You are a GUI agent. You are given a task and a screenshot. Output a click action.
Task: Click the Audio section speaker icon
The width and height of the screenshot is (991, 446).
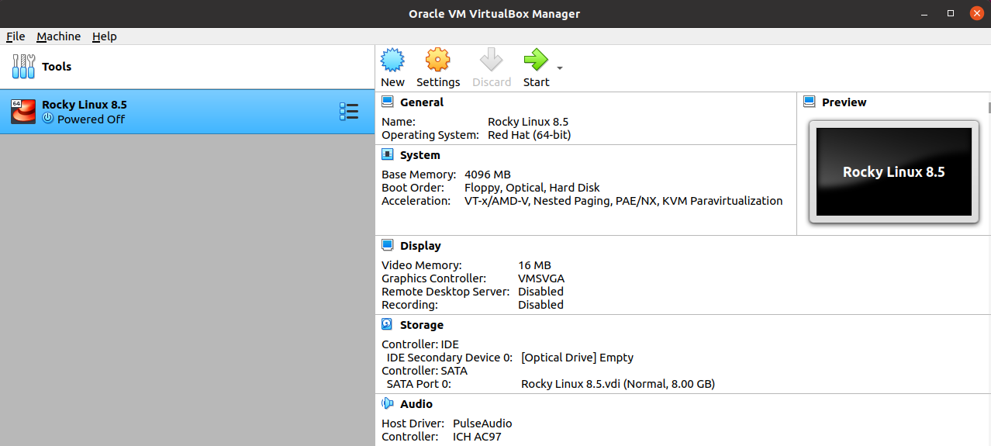[388, 404]
